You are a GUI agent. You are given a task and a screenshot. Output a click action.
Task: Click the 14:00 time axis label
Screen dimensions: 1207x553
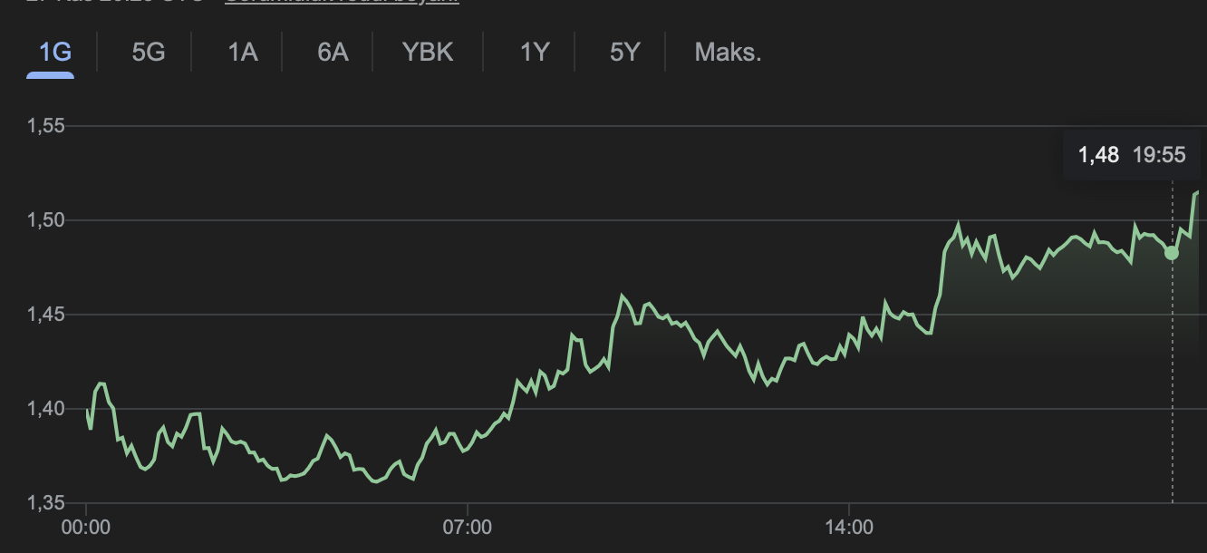pos(849,527)
